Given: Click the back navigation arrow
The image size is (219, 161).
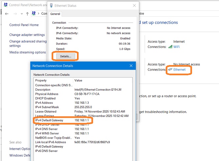Looking at the screenshot, I should pos(7,14).
